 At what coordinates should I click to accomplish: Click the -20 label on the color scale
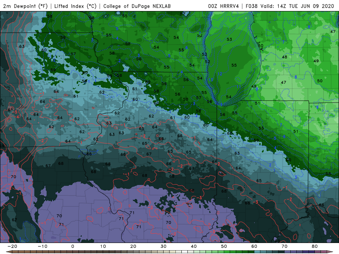12,246
